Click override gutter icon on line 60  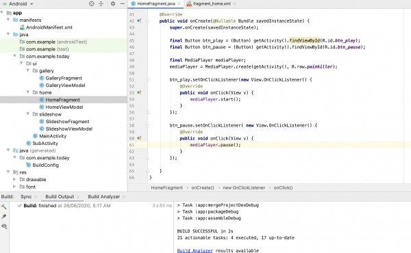click(139, 138)
